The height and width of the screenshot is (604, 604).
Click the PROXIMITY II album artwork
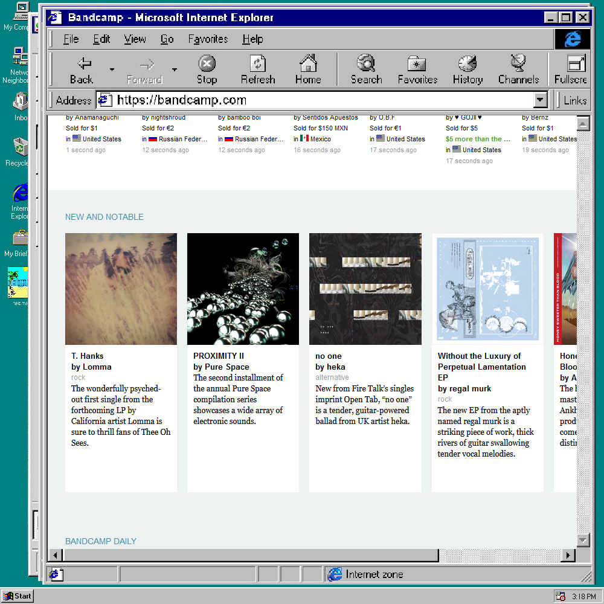[x=243, y=289]
